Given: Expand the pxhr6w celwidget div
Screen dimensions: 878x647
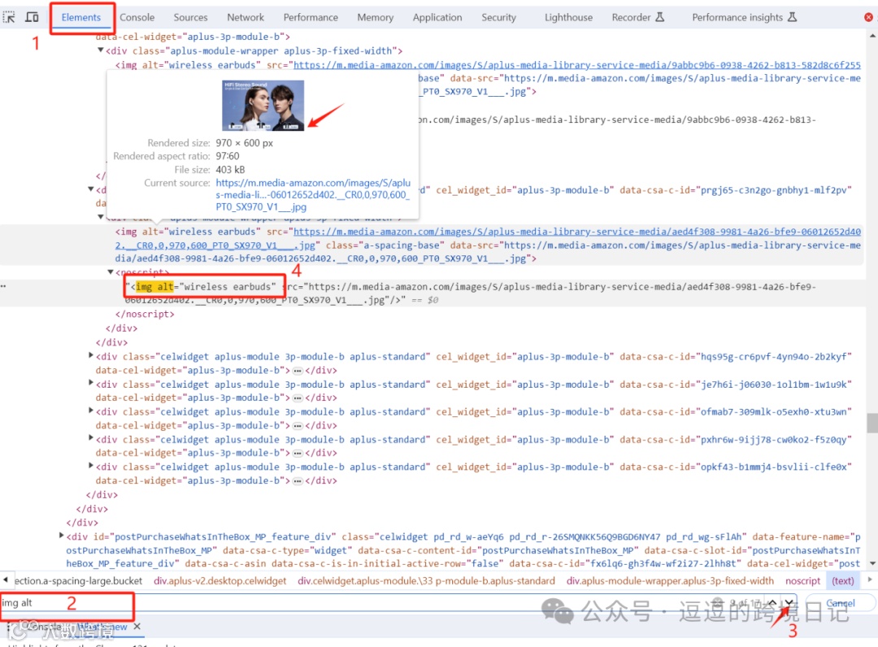Looking at the screenshot, I should [x=91, y=437].
